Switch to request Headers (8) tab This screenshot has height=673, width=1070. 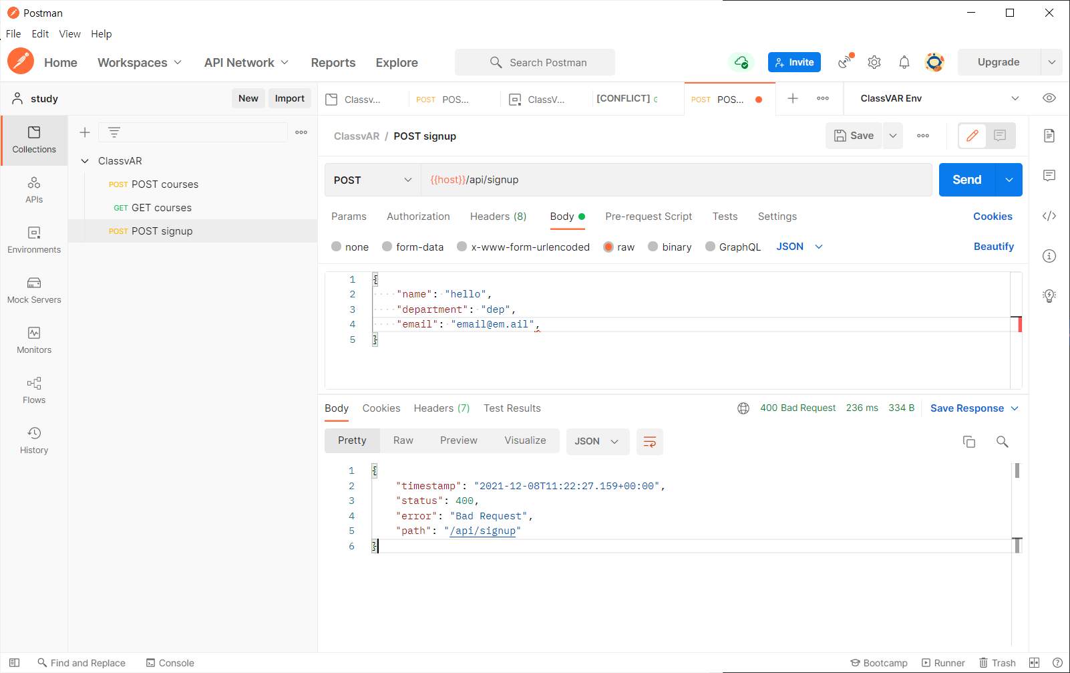coord(498,217)
